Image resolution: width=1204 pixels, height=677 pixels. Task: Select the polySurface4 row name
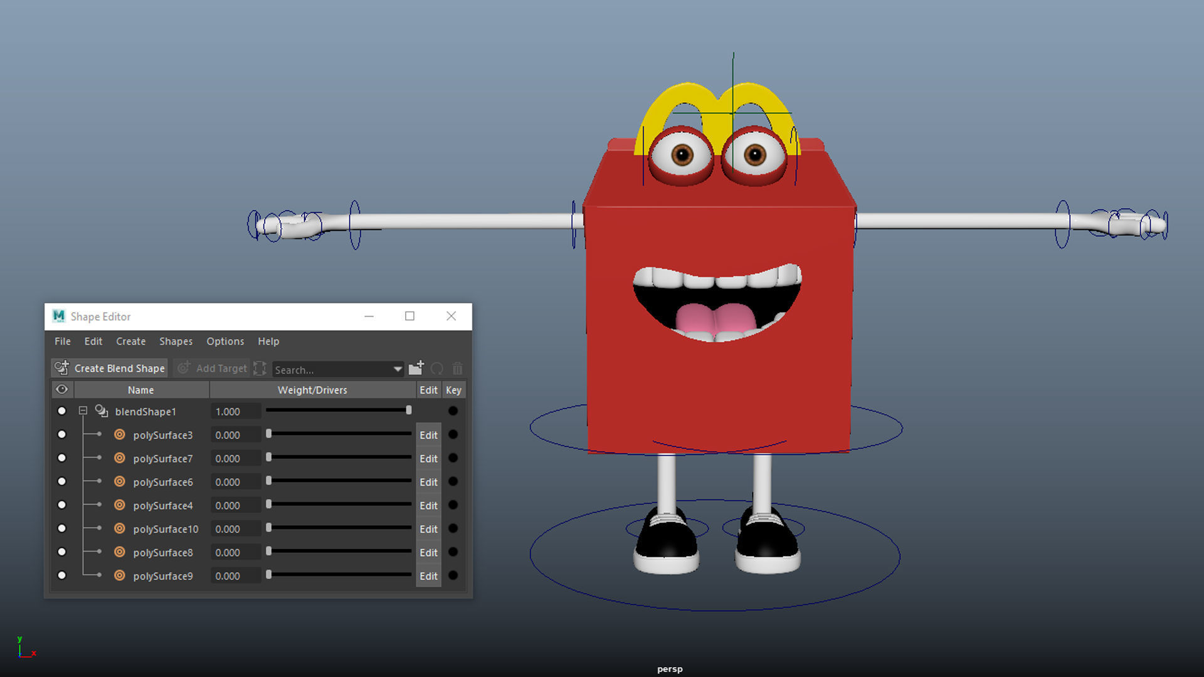tap(163, 505)
